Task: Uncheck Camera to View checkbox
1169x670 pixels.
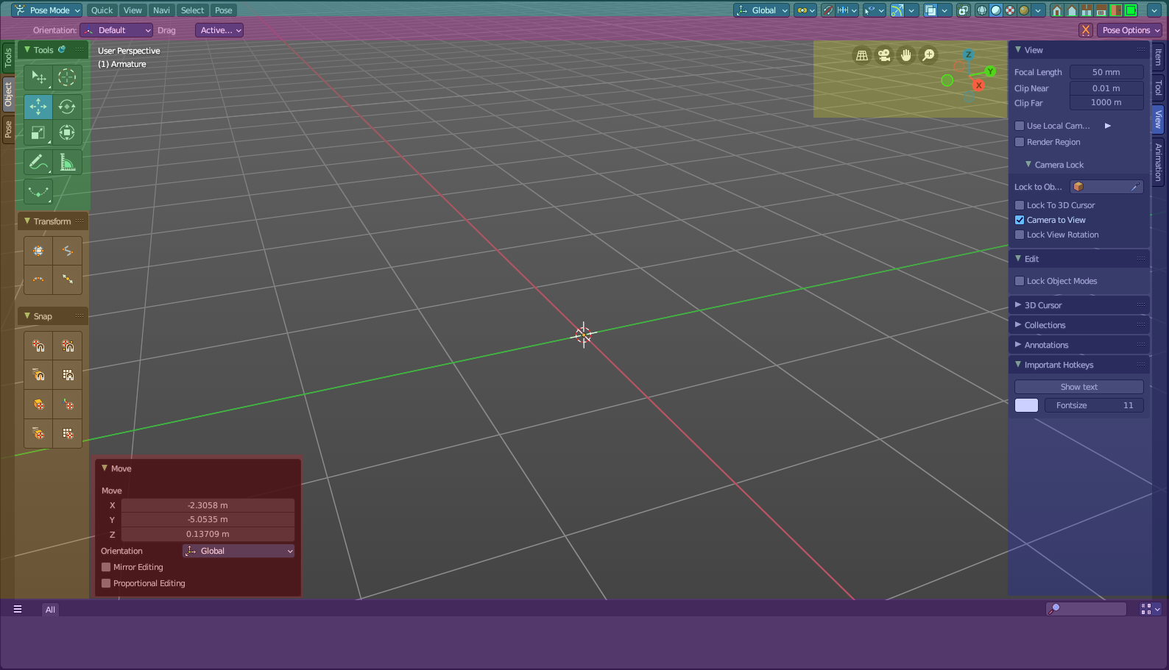Action: click(1020, 220)
